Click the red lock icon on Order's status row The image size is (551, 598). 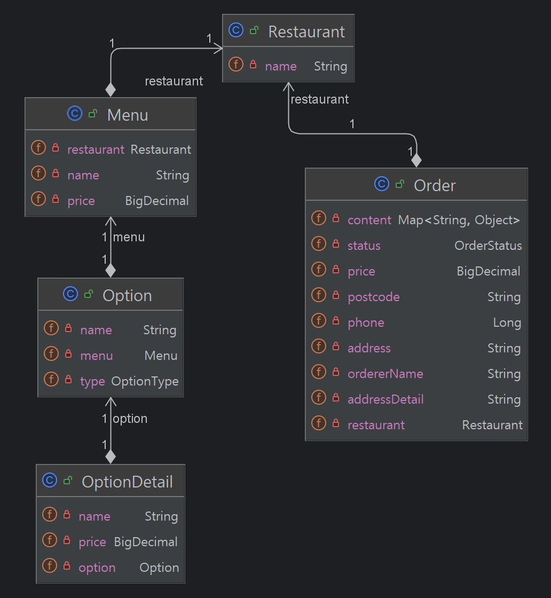click(x=336, y=243)
